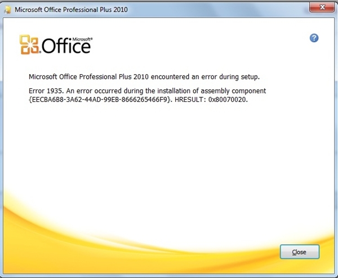
Task: Click the blue help question mark icon
Action: point(314,38)
